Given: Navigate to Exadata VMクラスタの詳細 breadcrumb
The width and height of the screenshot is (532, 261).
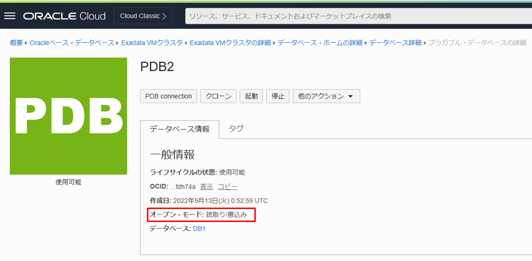Looking at the screenshot, I should coord(230,43).
